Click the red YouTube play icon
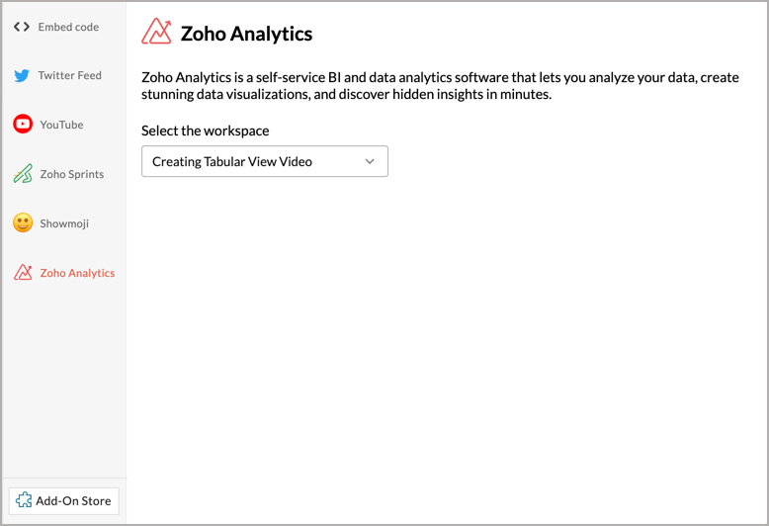 click(23, 125)
